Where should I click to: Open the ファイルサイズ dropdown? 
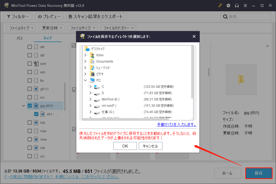coord(82,28)
